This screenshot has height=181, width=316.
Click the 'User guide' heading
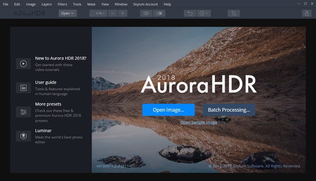tap(46, 82)
